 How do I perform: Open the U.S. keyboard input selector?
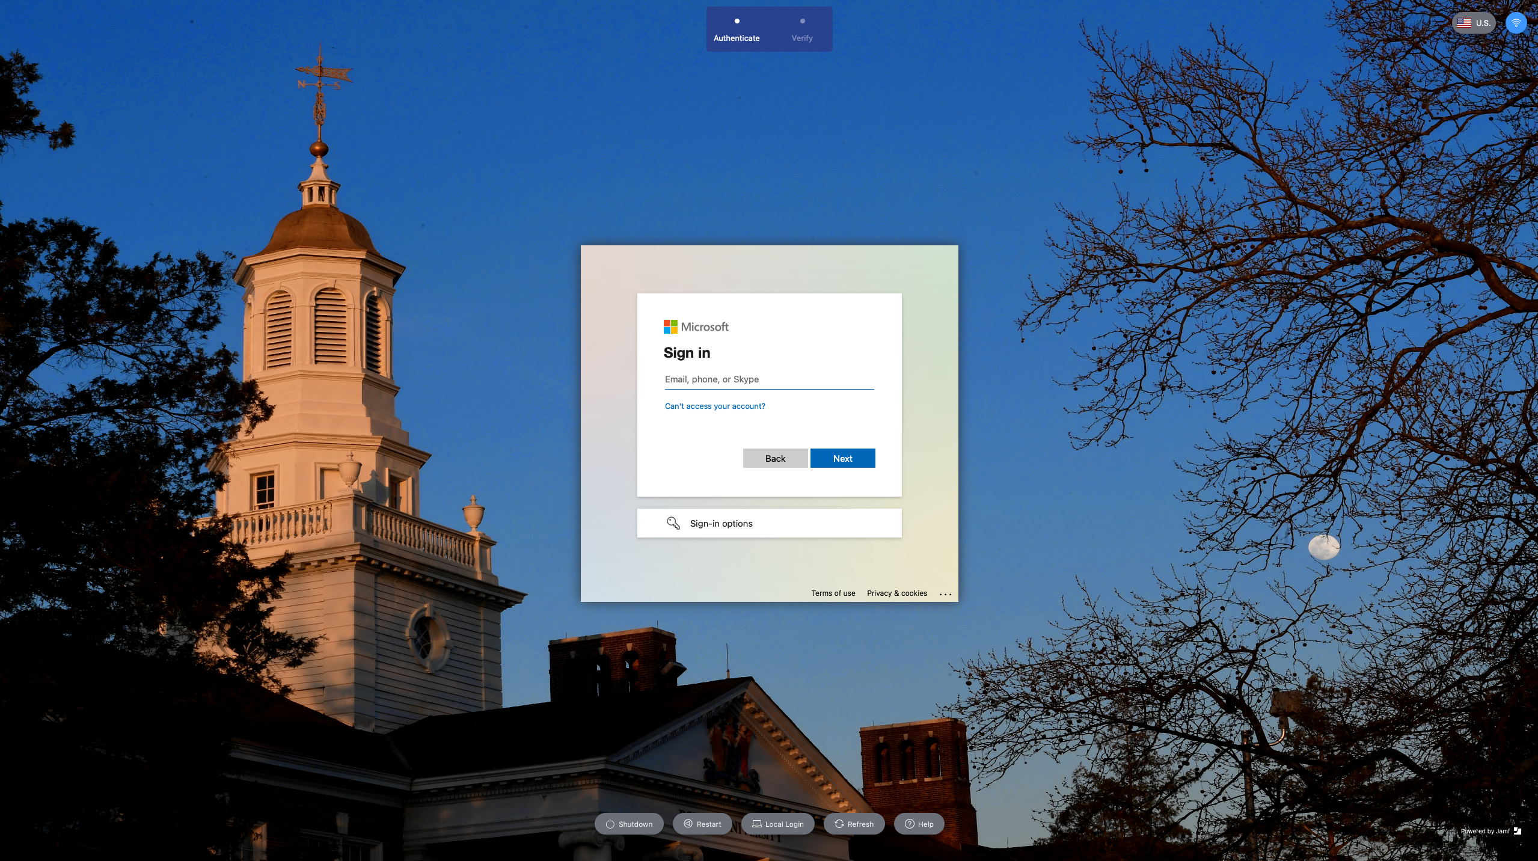(x=1474, y=23)
